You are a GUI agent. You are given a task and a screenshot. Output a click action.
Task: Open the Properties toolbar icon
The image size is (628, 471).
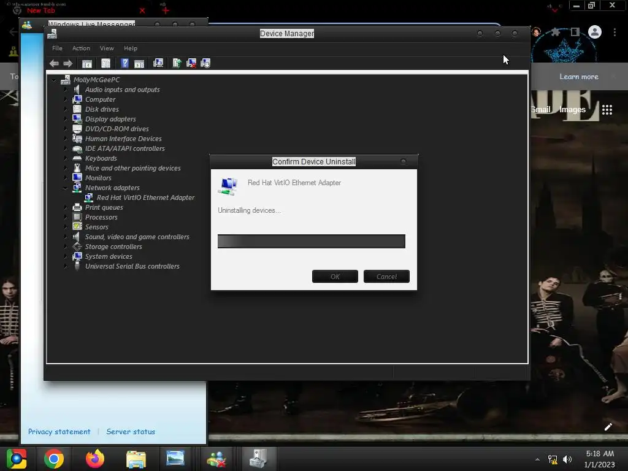tap(105, 63)
